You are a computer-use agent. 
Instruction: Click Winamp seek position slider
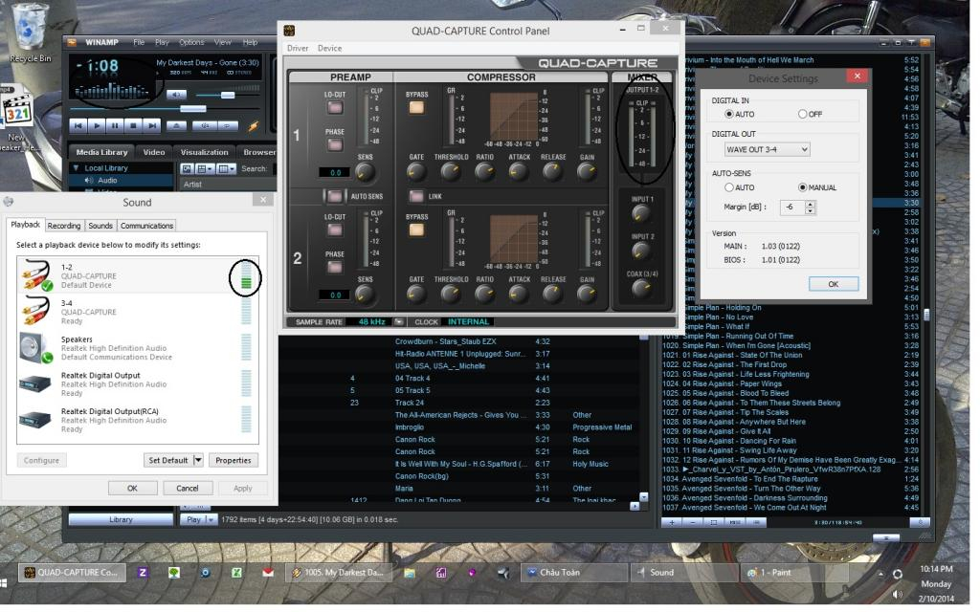[193, 108]
